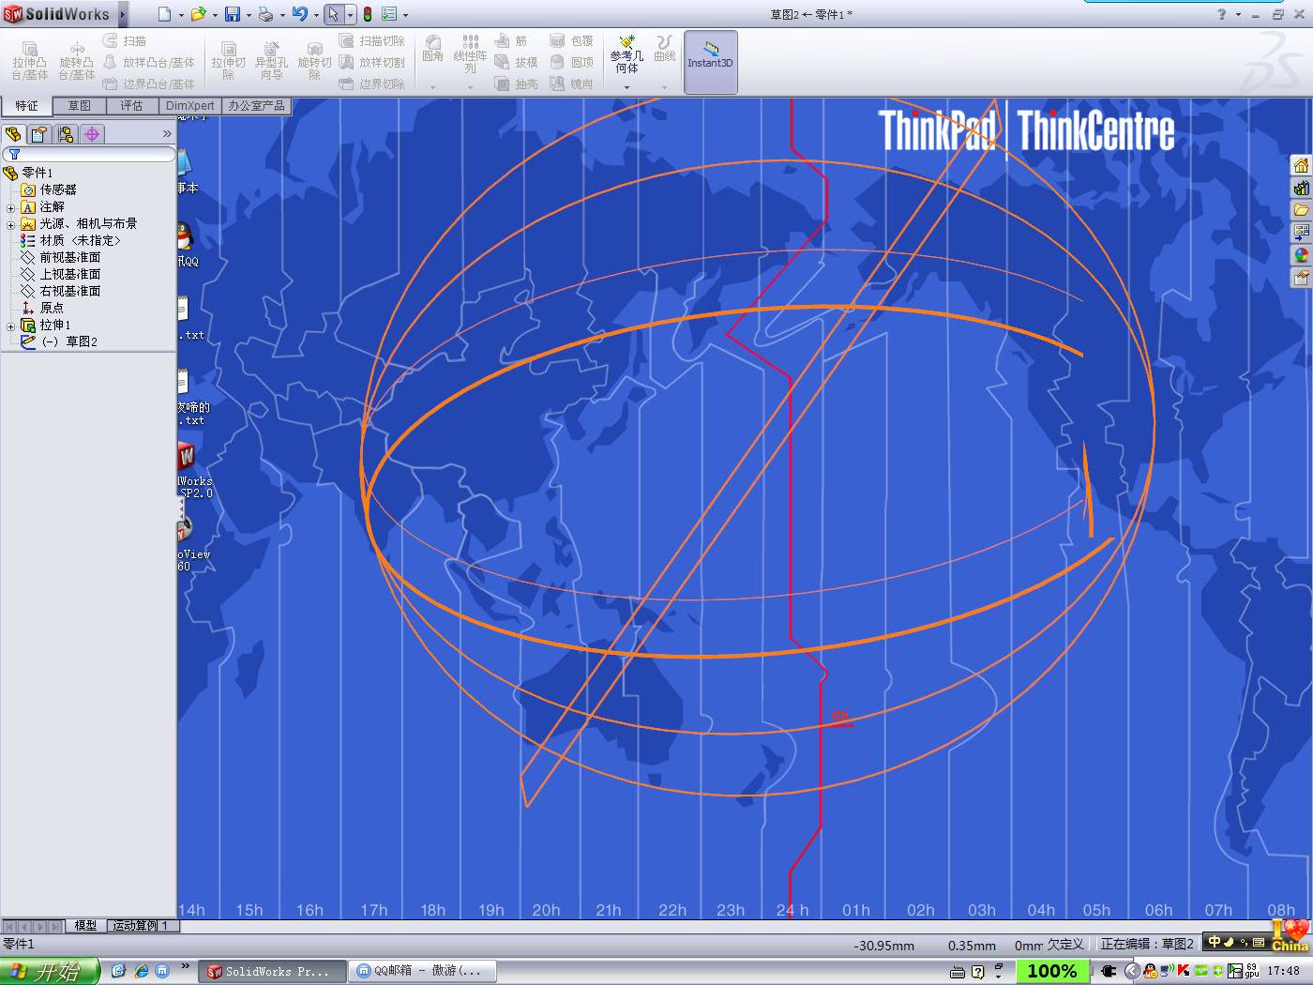Choose the Extruded Cut (拉伸切除) tool
Viewport: 1313px width, 985px height.
tap(228, 62)
